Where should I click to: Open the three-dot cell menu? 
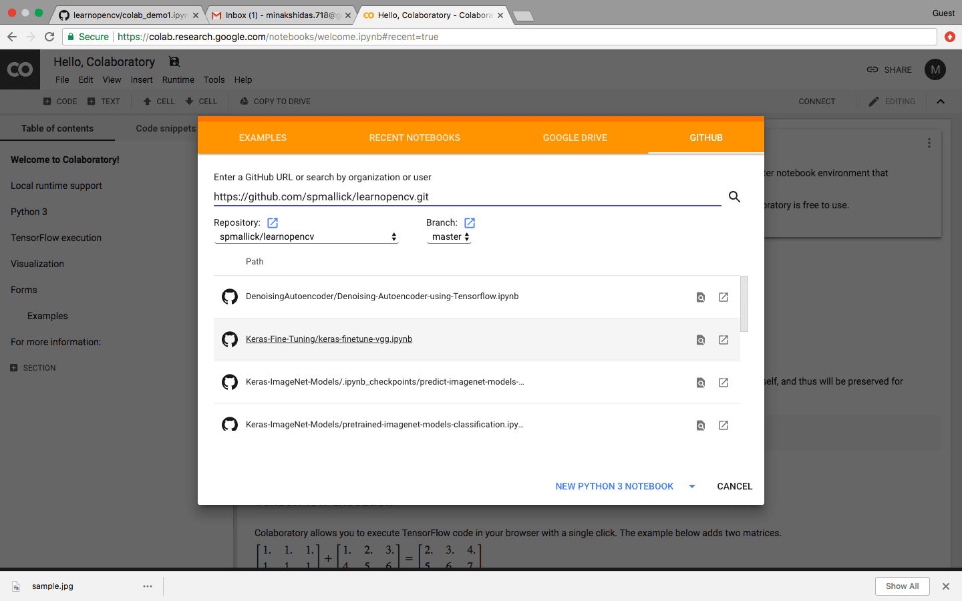point(929,143)
